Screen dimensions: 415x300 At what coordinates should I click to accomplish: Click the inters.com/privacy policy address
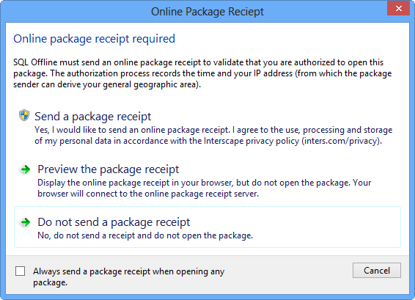(340, 141)
